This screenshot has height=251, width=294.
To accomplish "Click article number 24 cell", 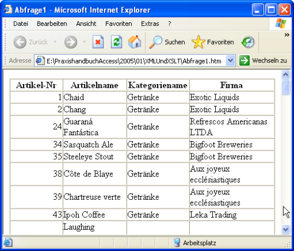I will (x=36, y=127).
